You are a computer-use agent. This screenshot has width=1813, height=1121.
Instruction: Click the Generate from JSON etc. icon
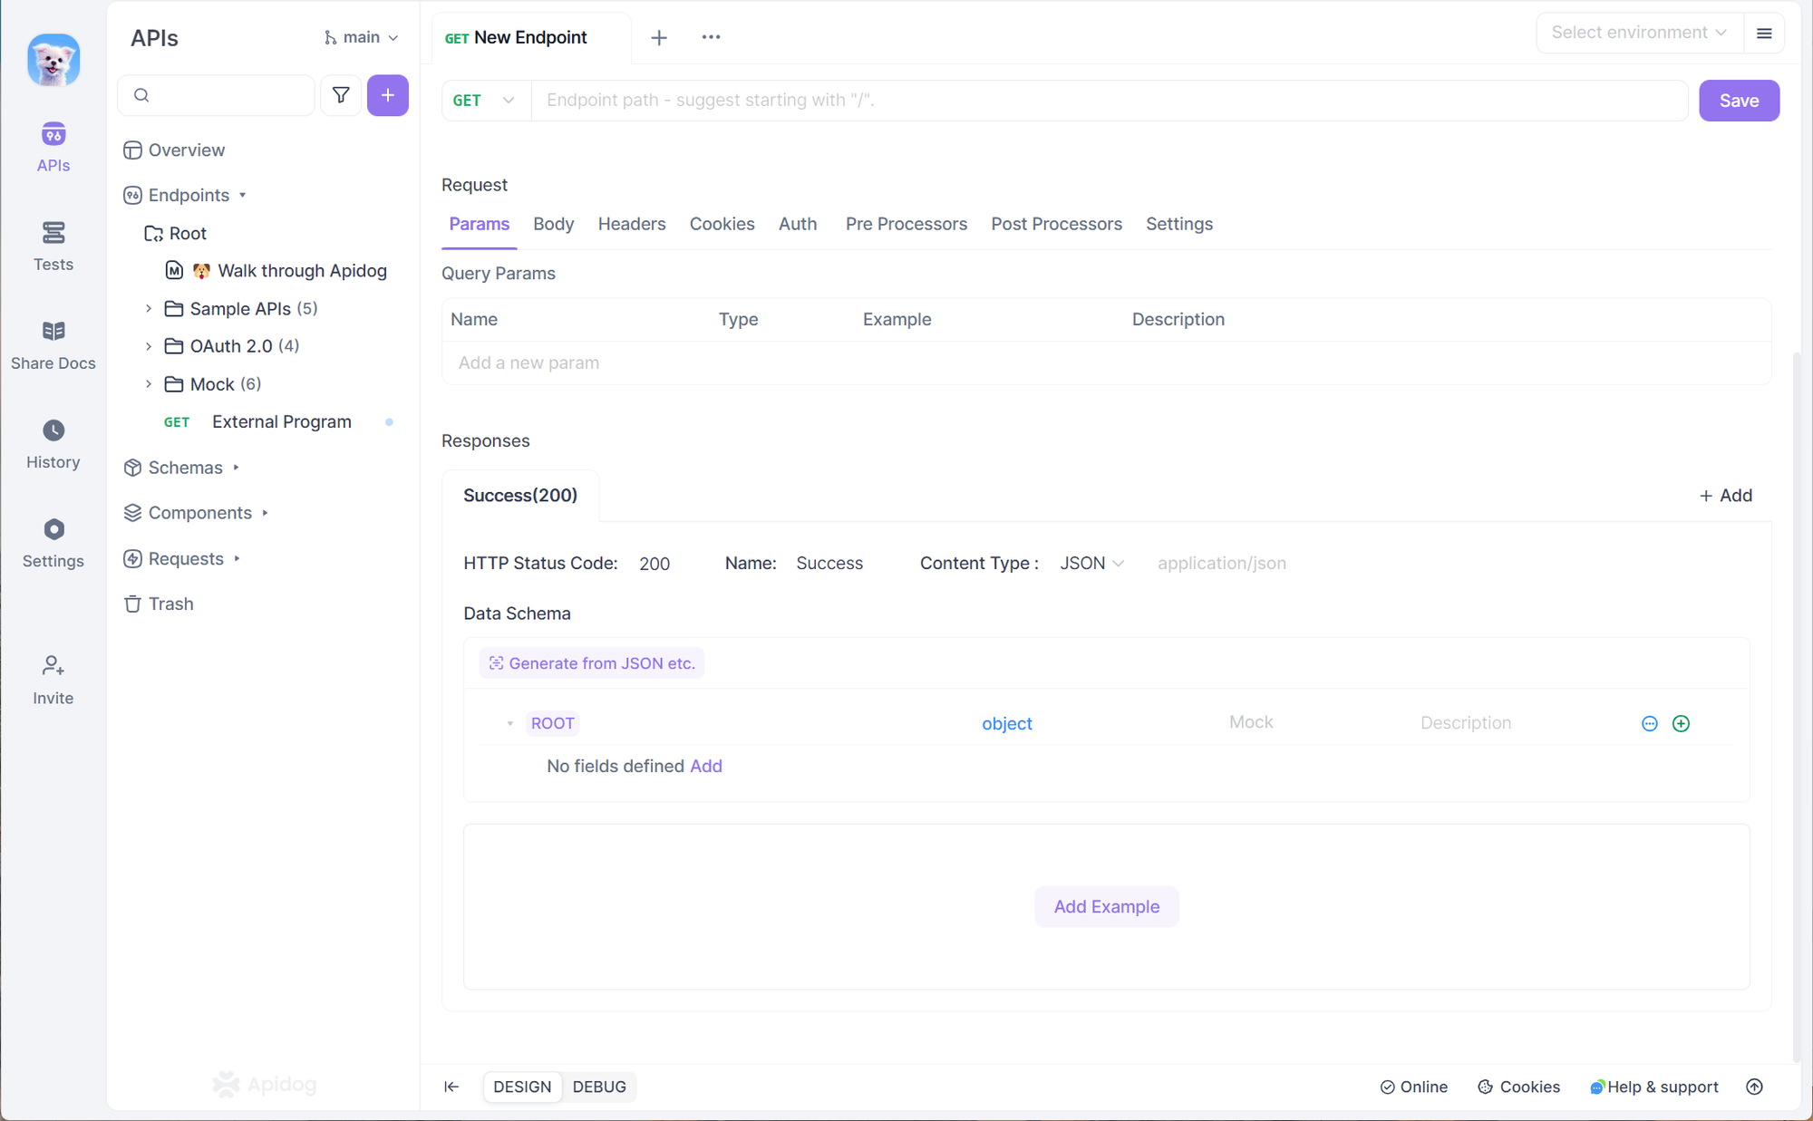(x=496, y=662)
